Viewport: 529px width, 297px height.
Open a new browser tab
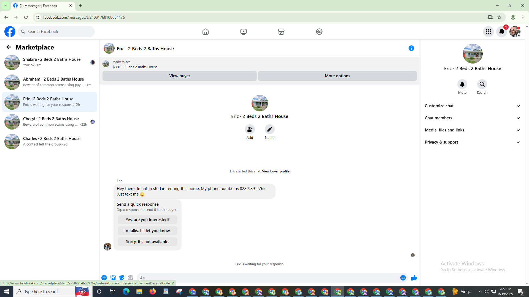coord(80,5)
